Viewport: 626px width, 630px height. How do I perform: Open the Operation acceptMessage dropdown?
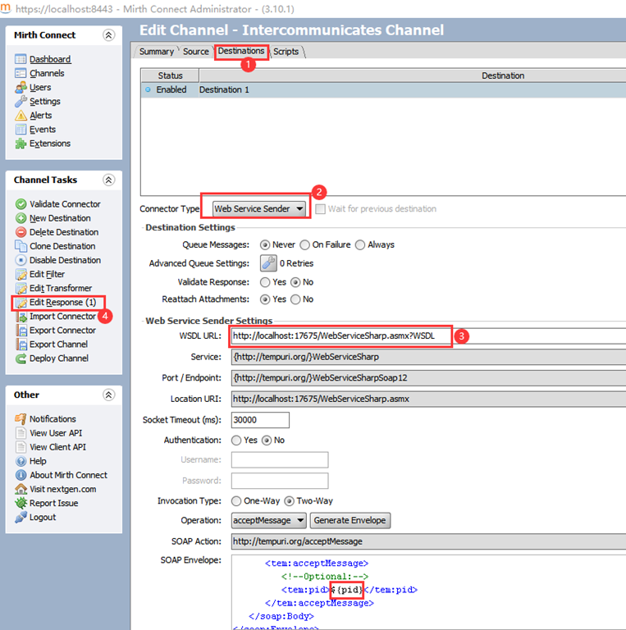(x=268, y=520)
